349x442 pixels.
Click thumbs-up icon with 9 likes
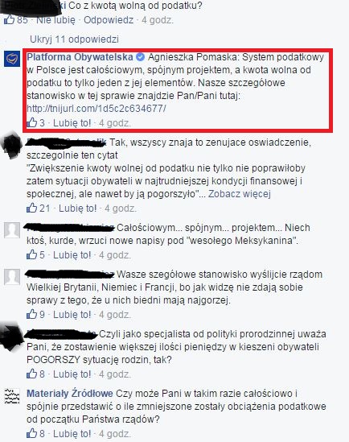(x=32, y=314)
